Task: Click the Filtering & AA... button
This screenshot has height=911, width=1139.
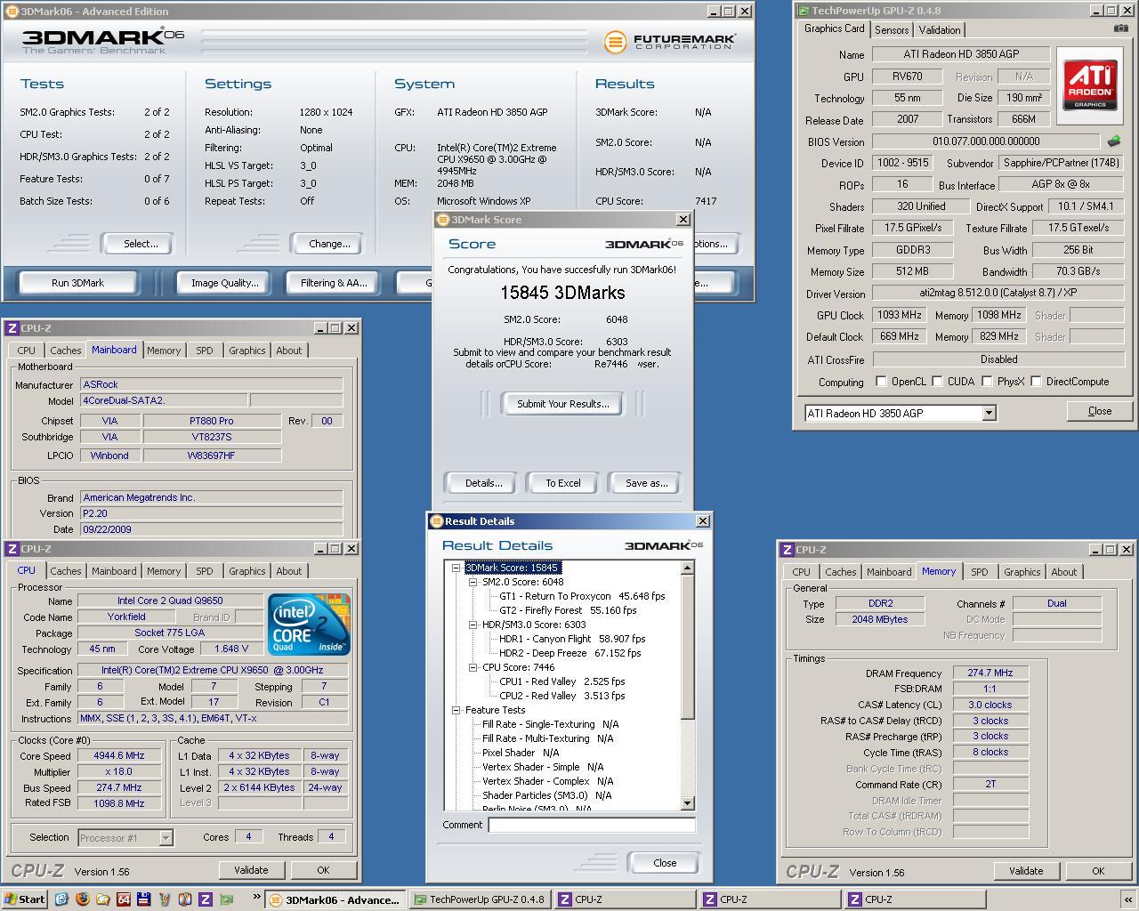Action: click(x=333, y=283)
